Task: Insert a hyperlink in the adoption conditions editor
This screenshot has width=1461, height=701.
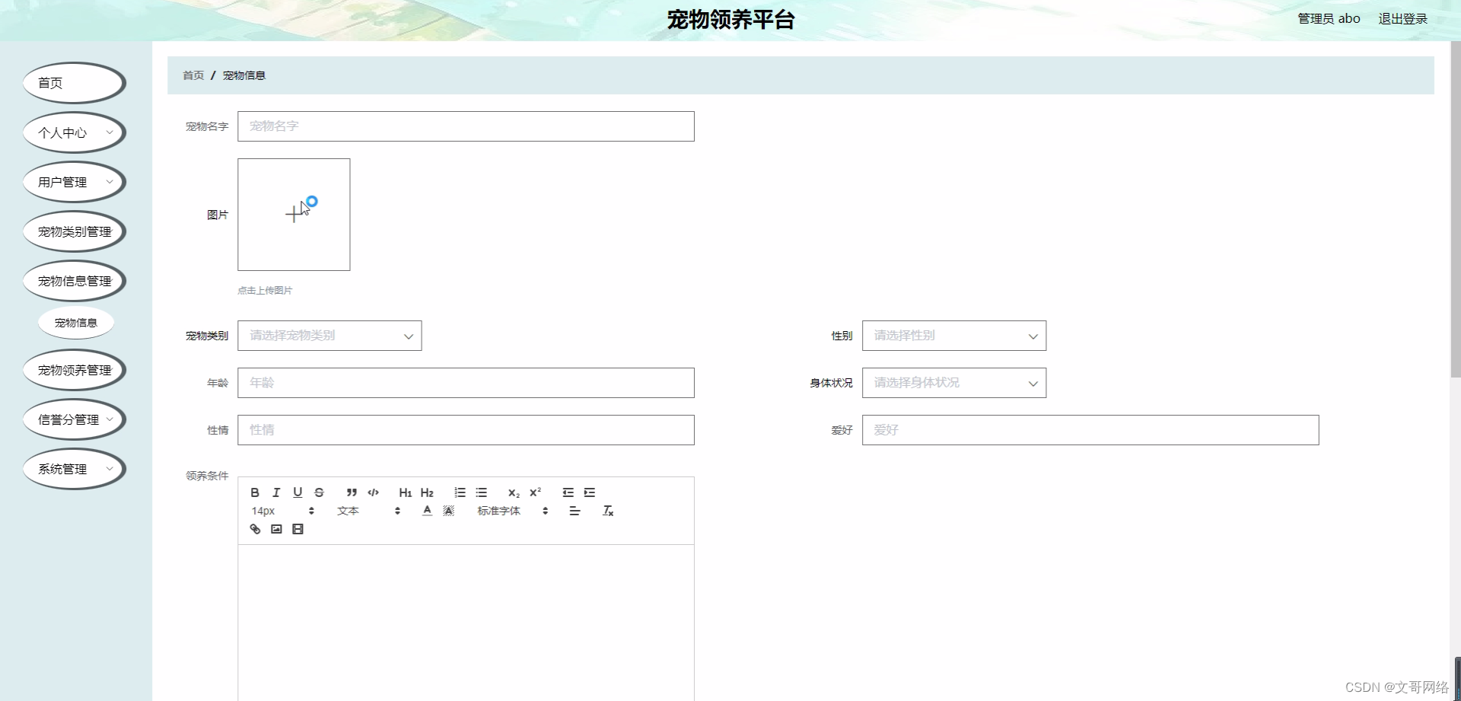Action: [255, 529]
